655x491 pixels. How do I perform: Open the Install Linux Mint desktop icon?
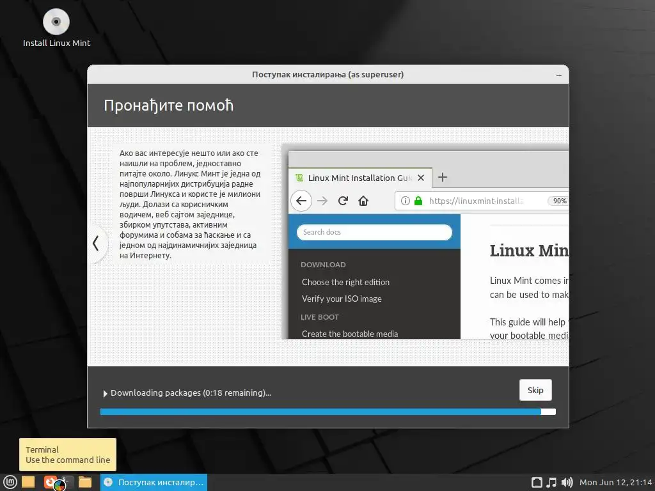56,27
